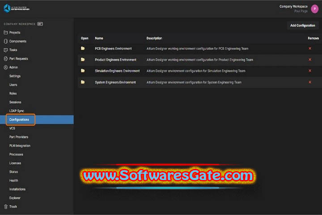322x215 pixels.
Task: Open Trash in the sidebar
Action: 13,206
